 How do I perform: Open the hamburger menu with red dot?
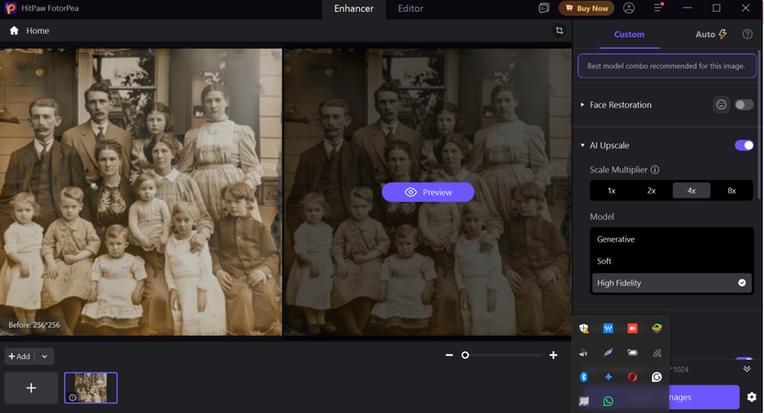[x=658, y=7]
